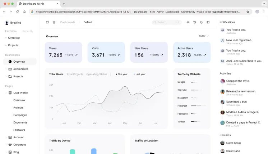Open the Today period dropdown
The width and height of the screenshot is (268, 154).
[204, 36]
